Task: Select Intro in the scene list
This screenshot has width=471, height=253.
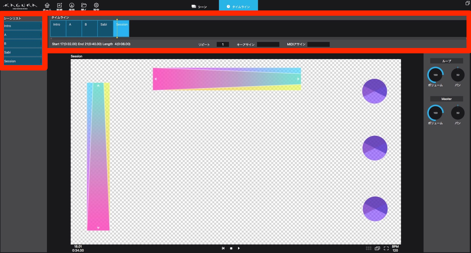Action: [23, 26]
